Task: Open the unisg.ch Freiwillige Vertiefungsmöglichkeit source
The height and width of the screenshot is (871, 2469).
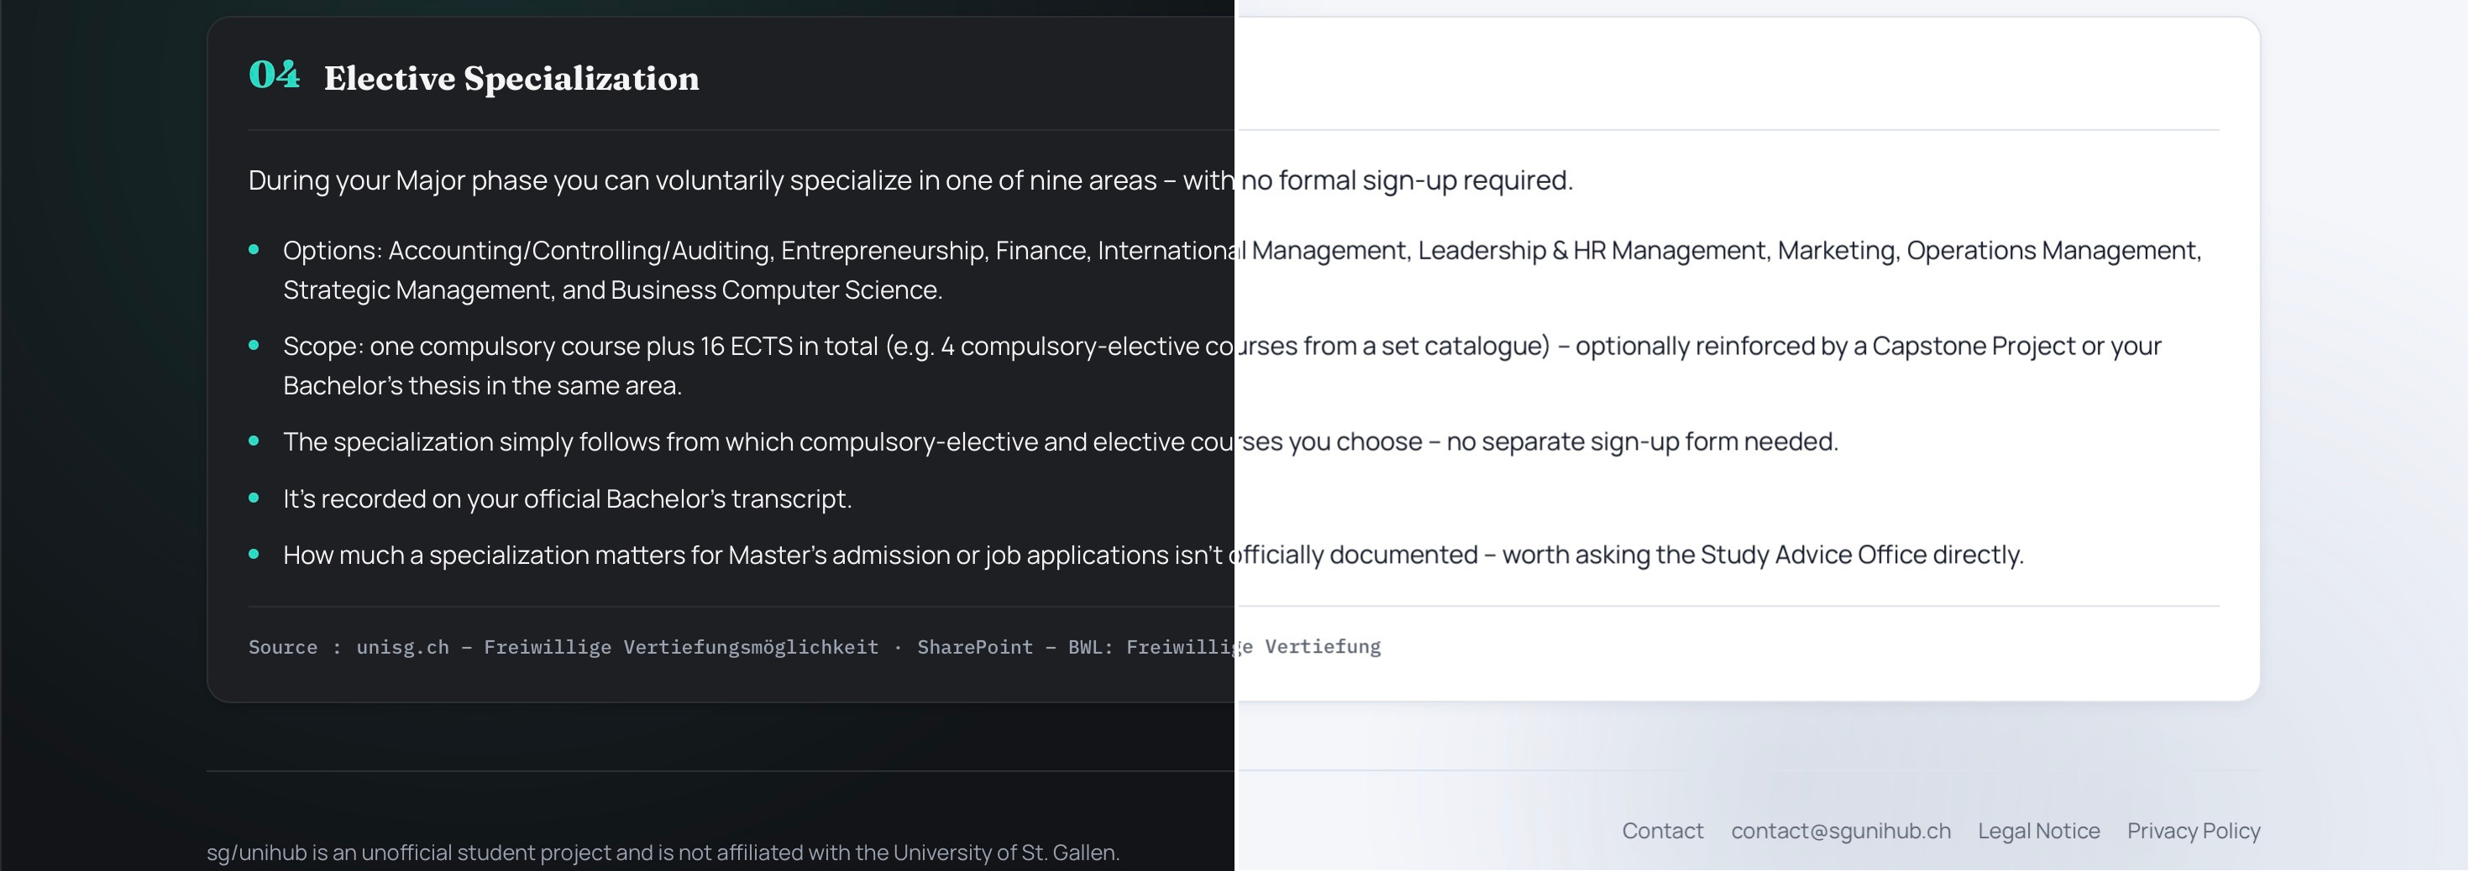Action: click(617, 647)
